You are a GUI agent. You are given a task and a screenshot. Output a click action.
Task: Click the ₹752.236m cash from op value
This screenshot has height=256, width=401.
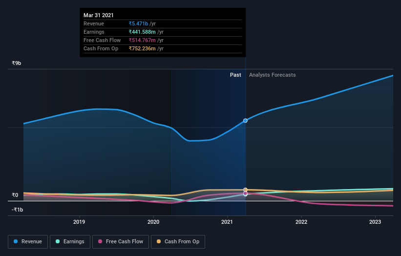(x=142, y=48)
